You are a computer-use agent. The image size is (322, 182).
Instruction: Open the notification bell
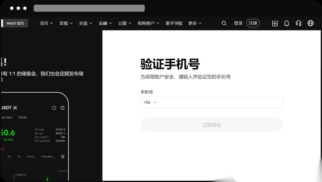(x=286, y=23)
